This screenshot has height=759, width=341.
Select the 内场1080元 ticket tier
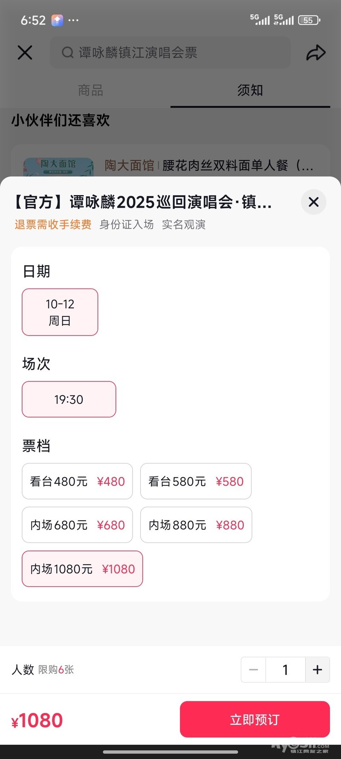[82, 569]
